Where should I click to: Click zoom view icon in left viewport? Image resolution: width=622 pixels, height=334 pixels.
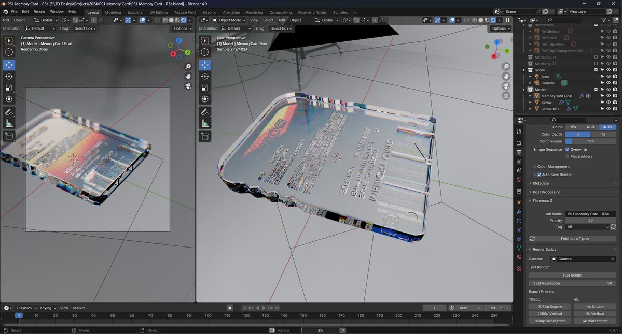pyautogui.click(x=188, y=66)
